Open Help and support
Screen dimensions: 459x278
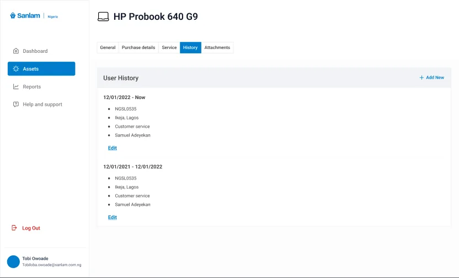click(41, 104)
